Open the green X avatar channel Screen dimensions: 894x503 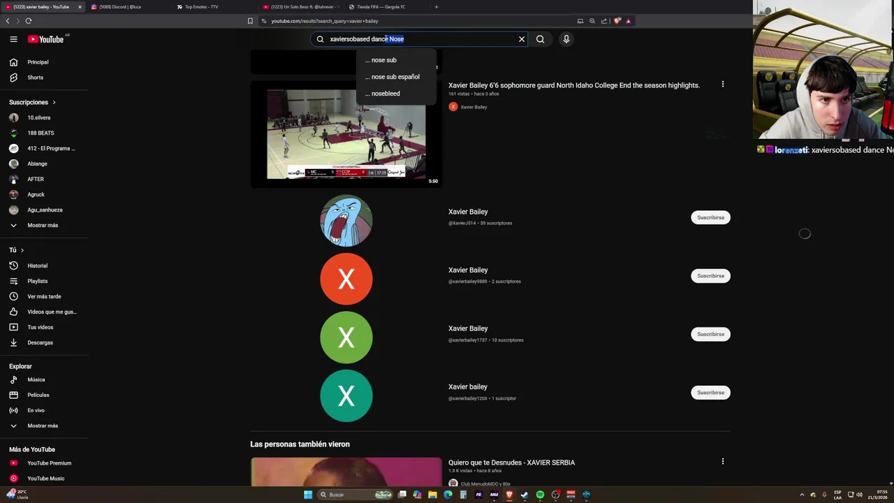346,337
